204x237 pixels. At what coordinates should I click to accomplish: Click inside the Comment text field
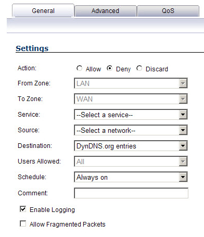click(131, 193)
